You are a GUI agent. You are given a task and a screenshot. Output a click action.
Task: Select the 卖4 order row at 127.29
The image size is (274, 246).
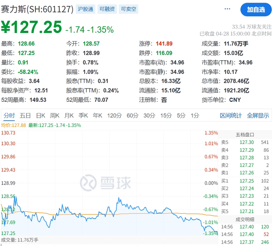(x=245, y=150)
